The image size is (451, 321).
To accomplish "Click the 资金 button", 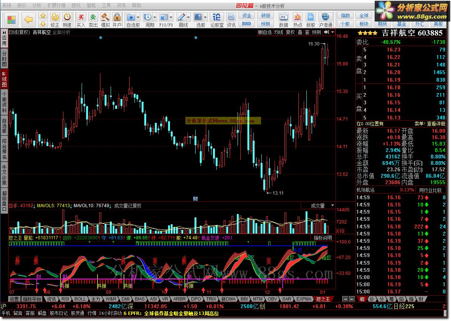I will (247, 16).
